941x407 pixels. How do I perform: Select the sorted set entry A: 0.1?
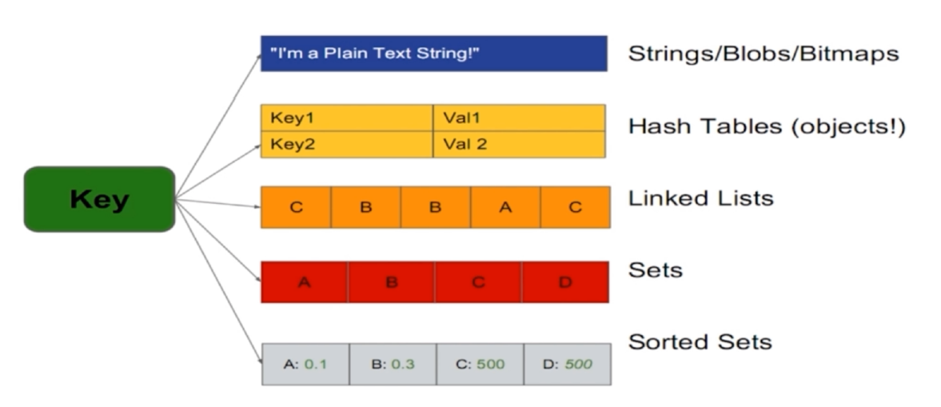305,365
